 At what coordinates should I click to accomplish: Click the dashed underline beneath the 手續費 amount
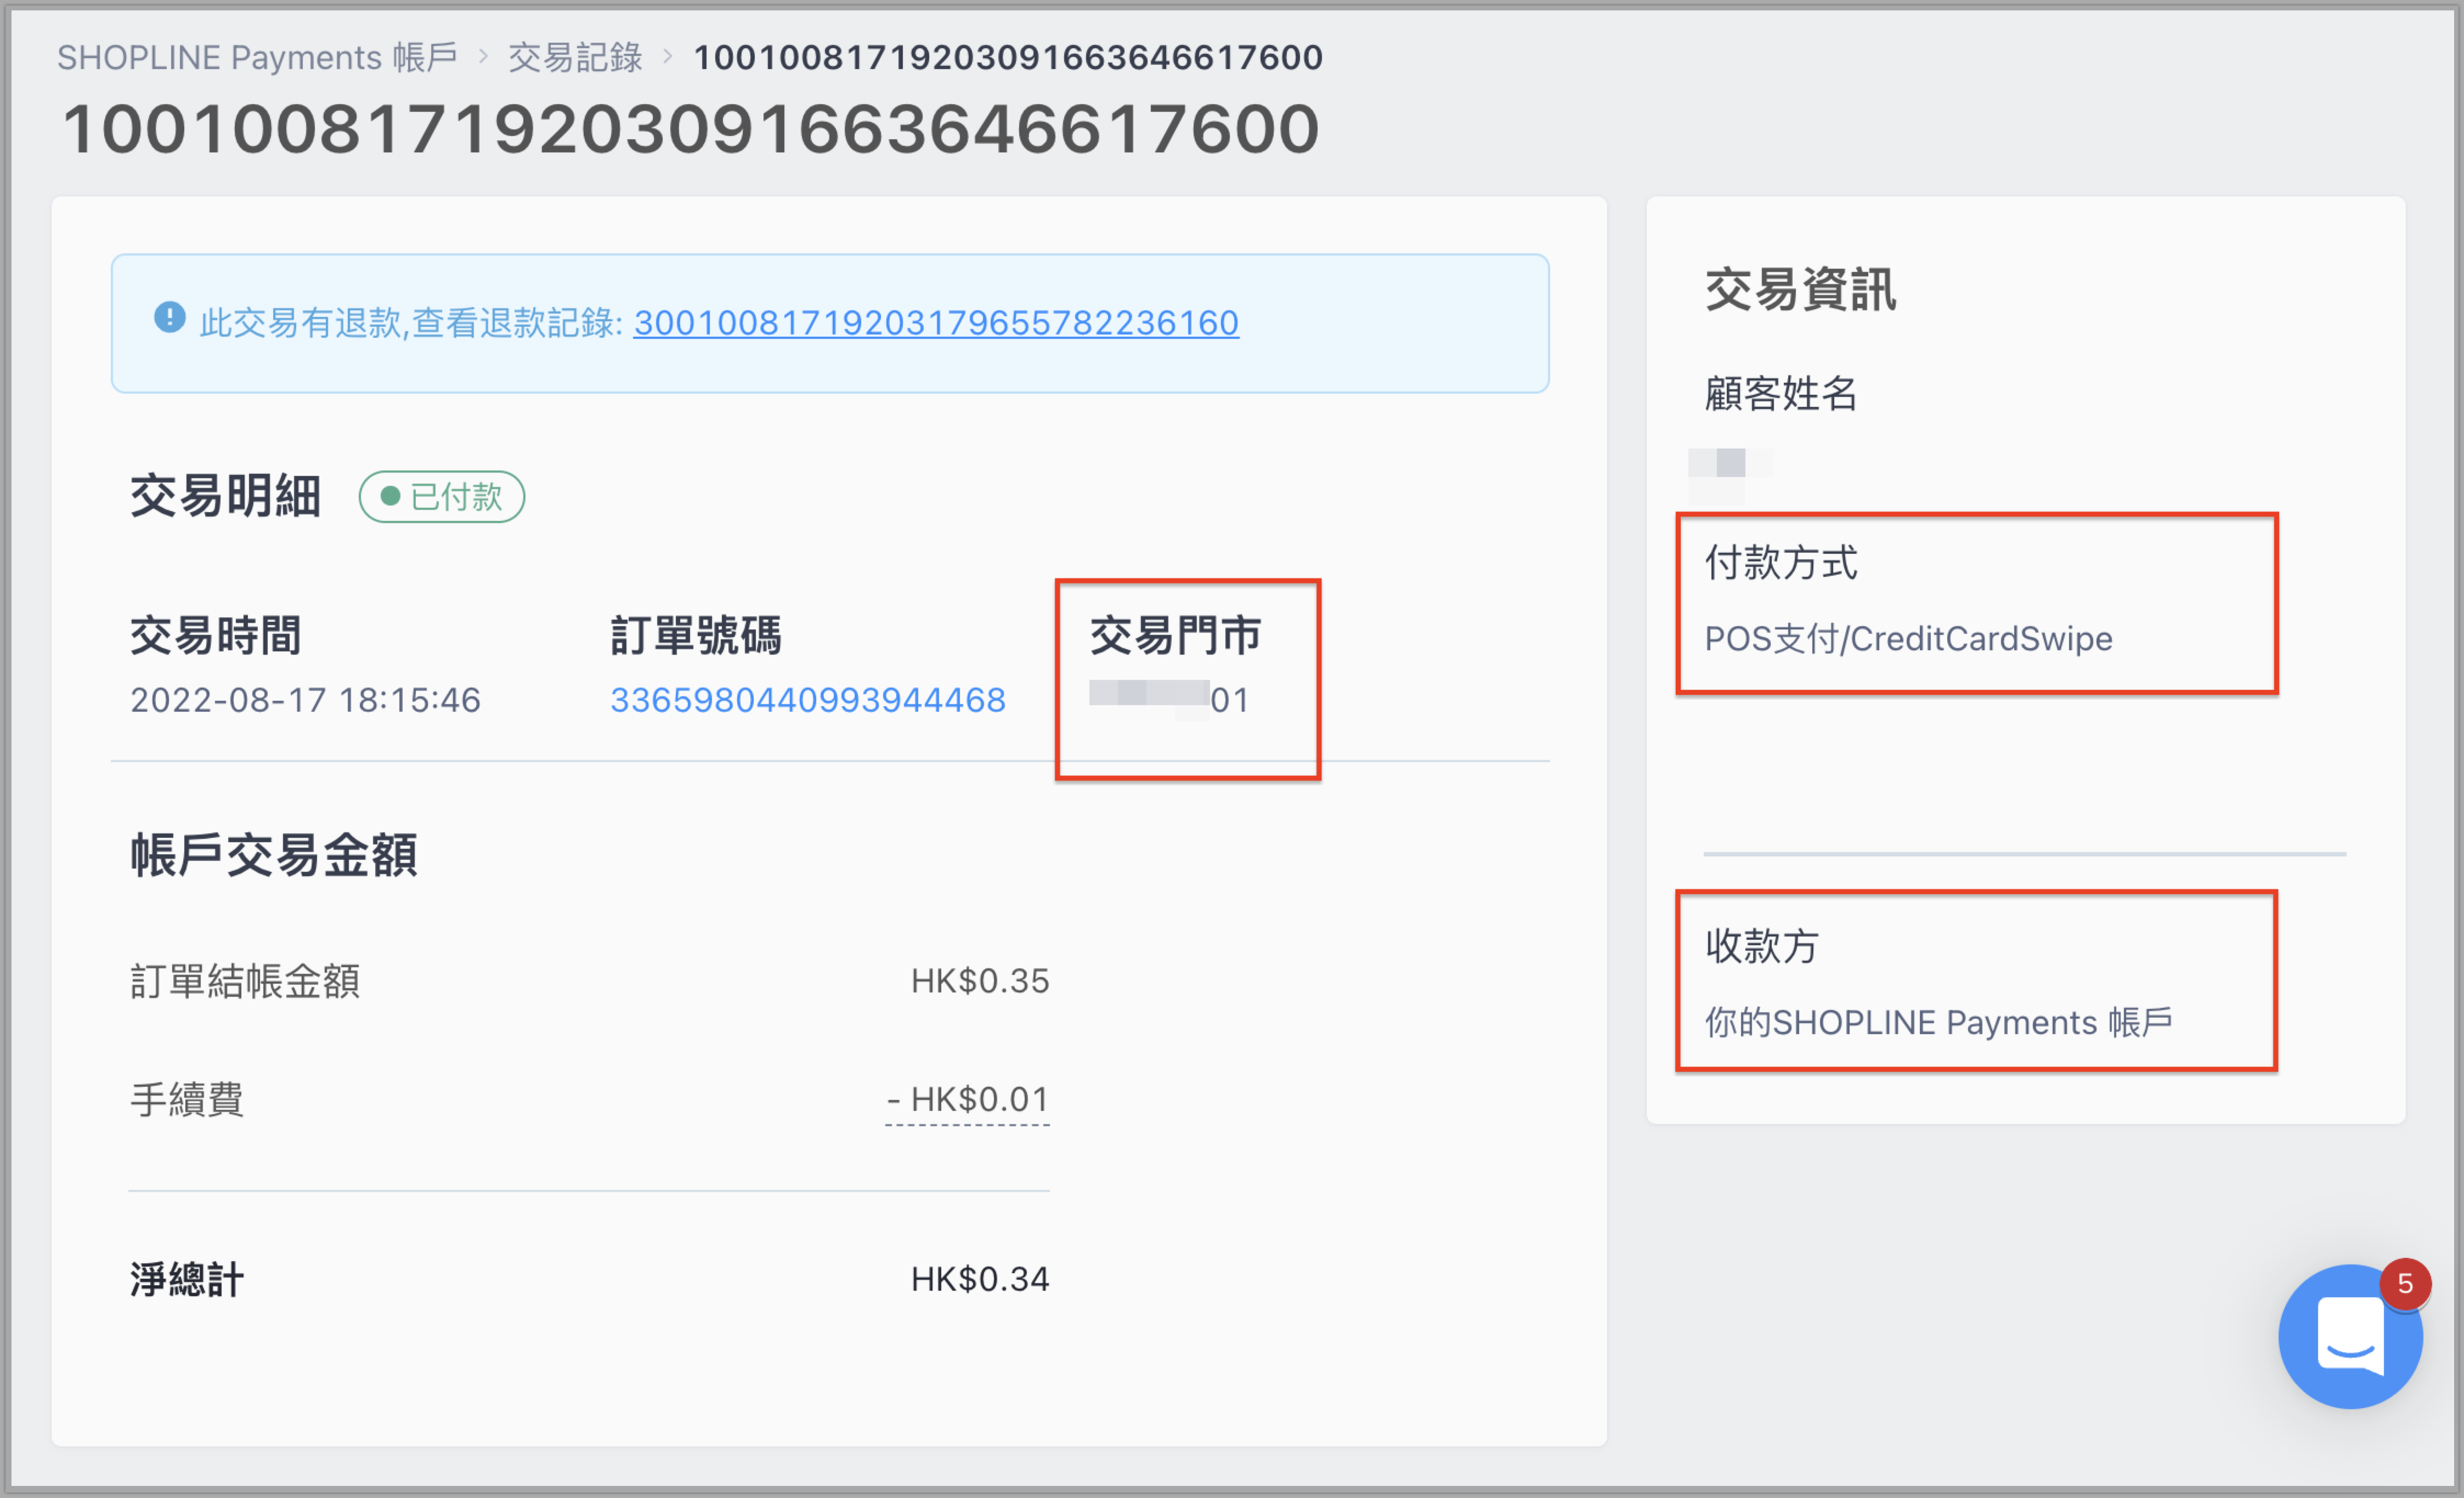pyautogui.click(x=966, y=1125)
